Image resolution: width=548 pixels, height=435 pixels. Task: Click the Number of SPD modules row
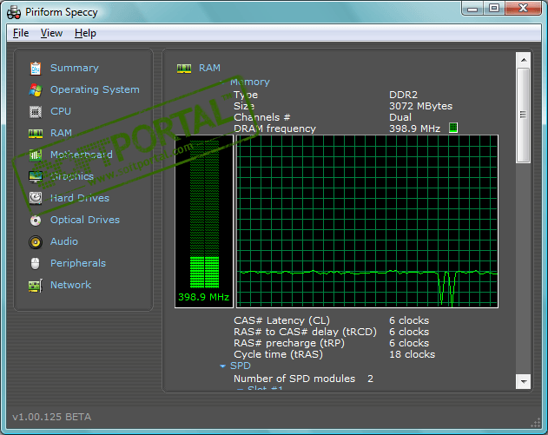click(303, 379)
